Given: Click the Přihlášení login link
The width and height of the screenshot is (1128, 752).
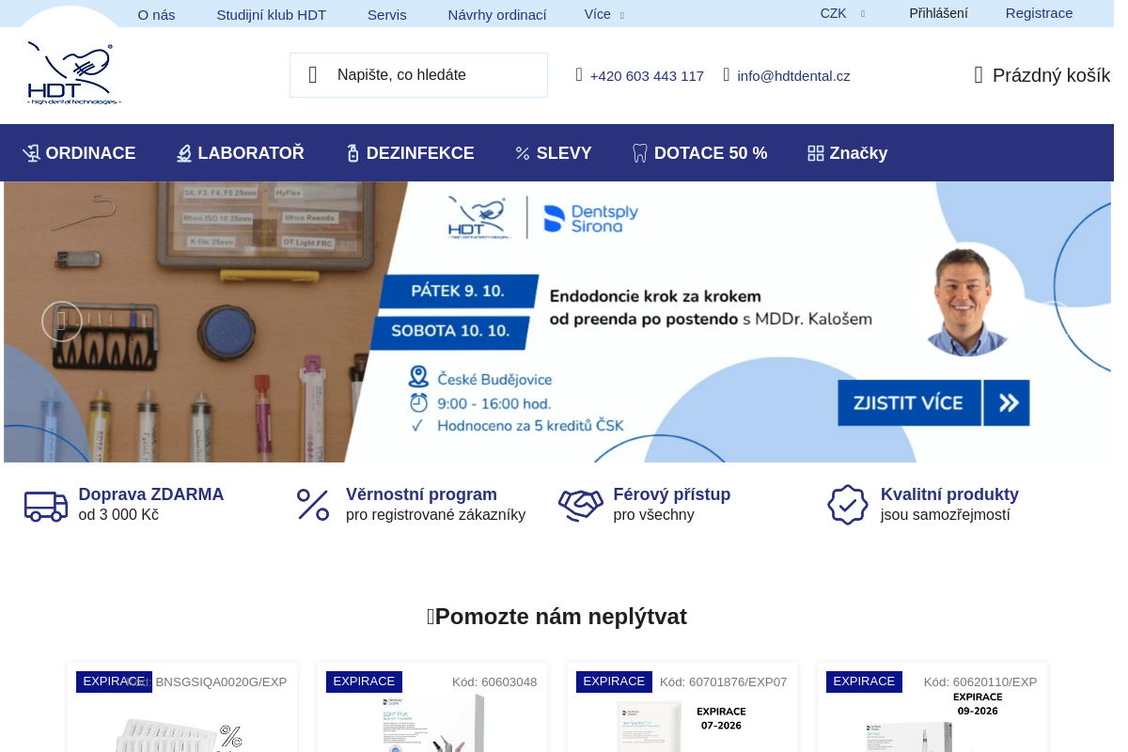Looking at the screenshot, I should point(938,13).
